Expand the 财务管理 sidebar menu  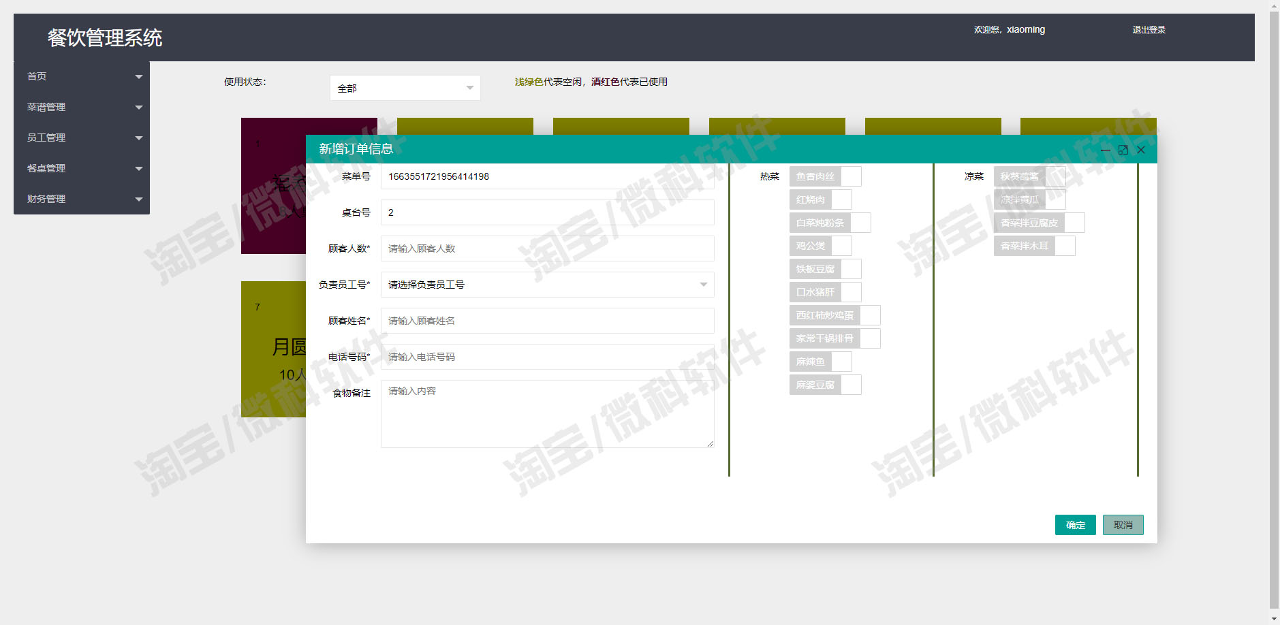(82, 199)
